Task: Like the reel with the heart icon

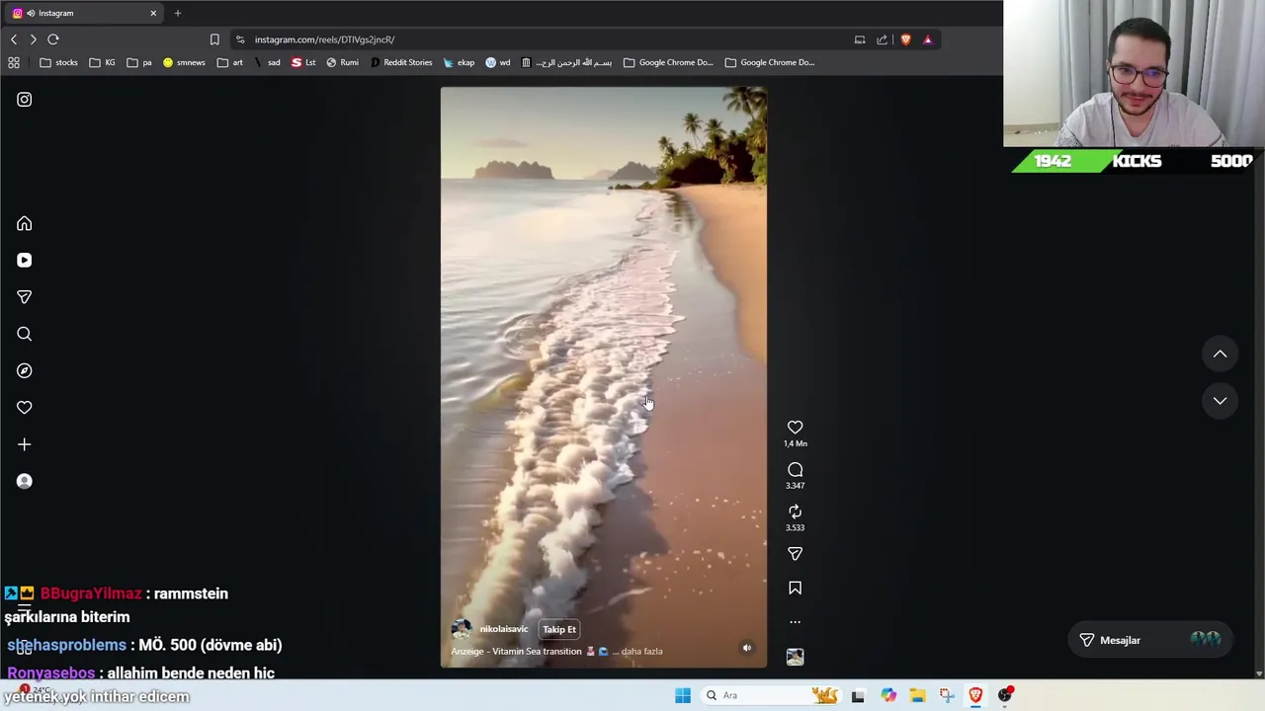Action: click(x=795, y=428)
